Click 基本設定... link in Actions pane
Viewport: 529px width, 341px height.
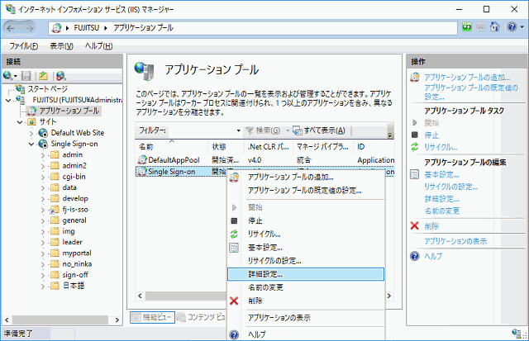[x=441, y=174]
